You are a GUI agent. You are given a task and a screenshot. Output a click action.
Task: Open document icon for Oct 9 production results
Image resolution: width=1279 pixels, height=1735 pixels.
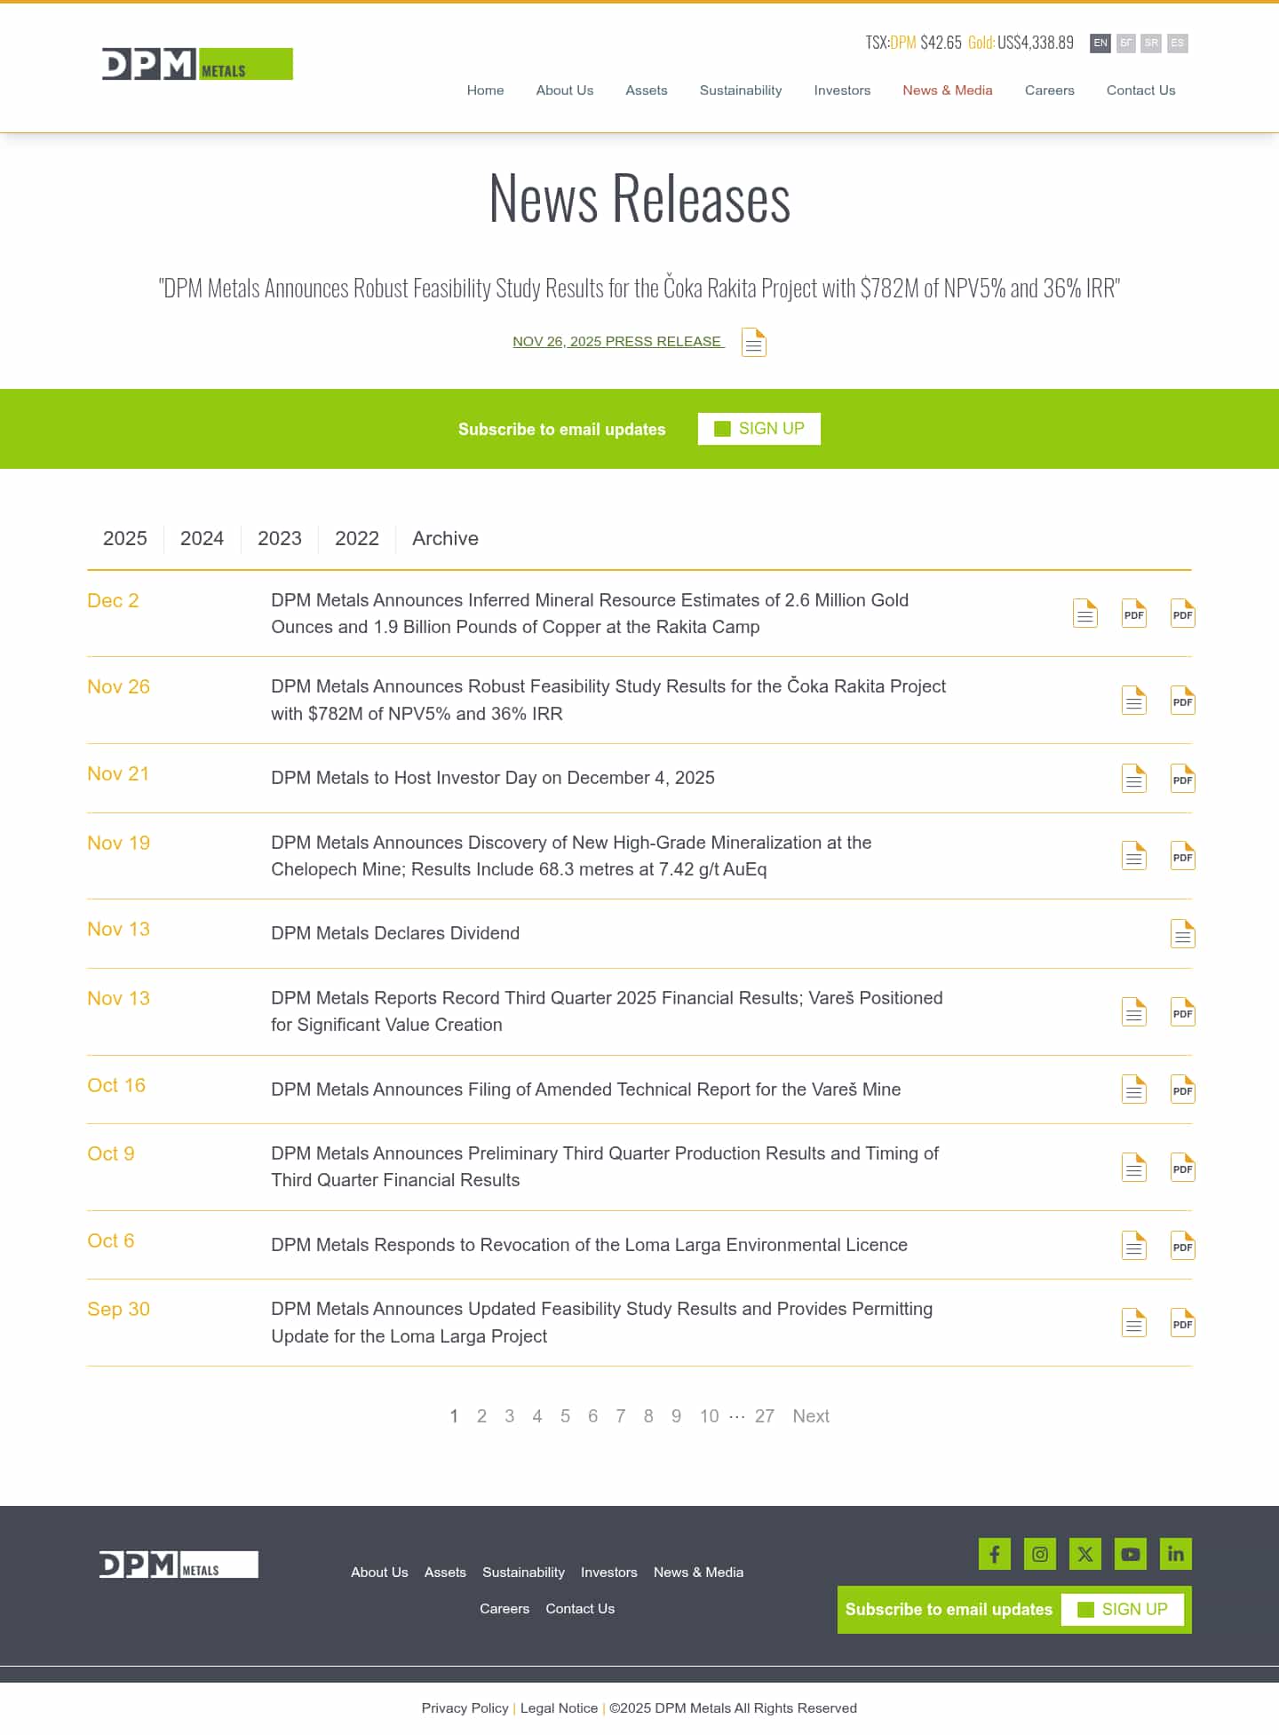(x=1134, y=1168)
